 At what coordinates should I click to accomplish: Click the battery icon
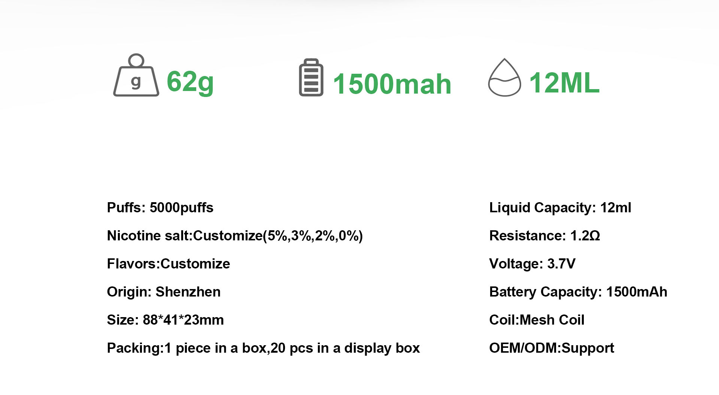[311, 77]
